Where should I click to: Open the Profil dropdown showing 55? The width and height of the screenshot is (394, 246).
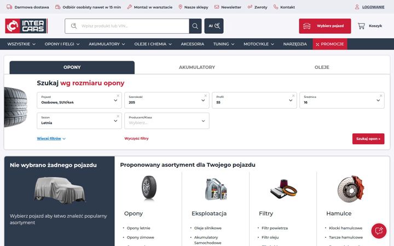tap(254, 100)
